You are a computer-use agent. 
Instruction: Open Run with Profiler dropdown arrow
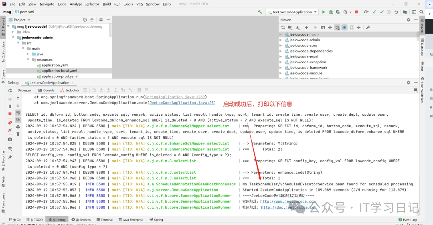point(350,12)
